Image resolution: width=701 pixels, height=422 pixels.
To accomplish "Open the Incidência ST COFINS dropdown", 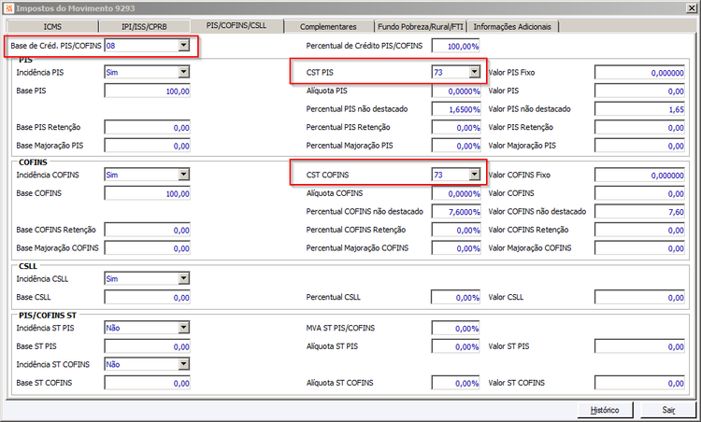I will pyautogui.click(x=184, y=364).
